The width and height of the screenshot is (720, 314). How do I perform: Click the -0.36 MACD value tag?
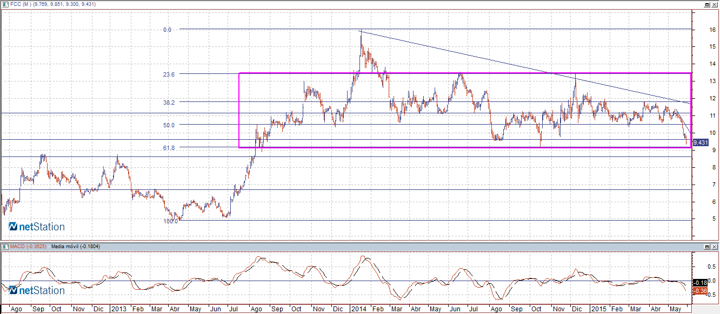pyautogui.click(x=701, y=291)
